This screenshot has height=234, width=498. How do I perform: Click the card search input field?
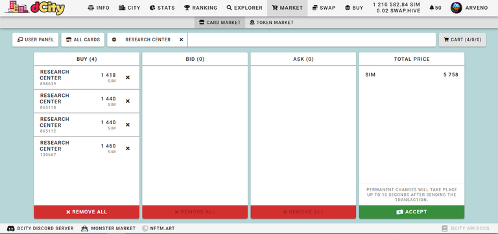311,39
